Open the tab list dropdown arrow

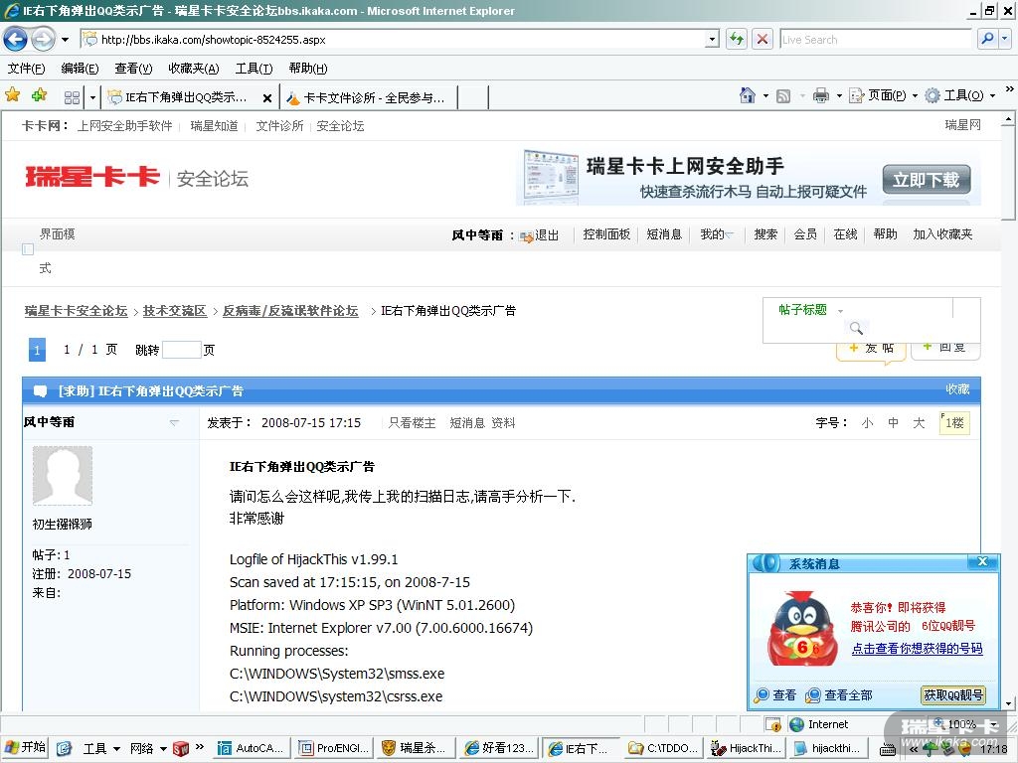click(x=92, y=98)
